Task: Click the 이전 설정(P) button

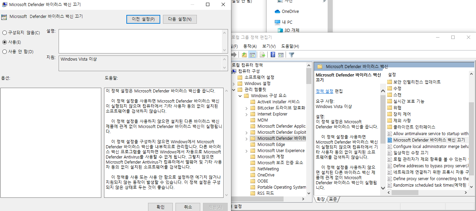Action: coord(143,19)
